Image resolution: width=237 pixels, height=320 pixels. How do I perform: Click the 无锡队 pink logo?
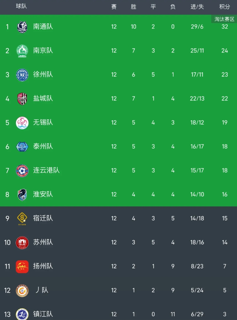click(22, 123)
